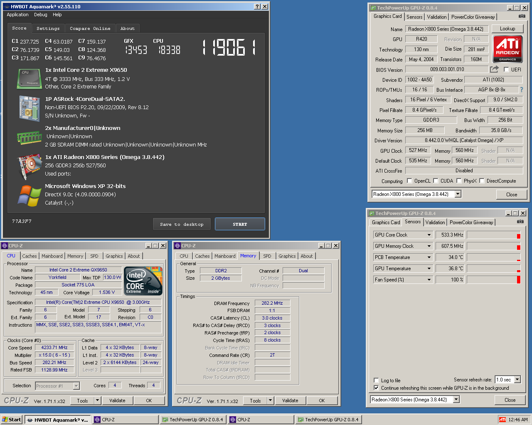The image size is (532, 425).
Task: Open Sensors tab in upper GPU-Z window
Action: (414, 17)
